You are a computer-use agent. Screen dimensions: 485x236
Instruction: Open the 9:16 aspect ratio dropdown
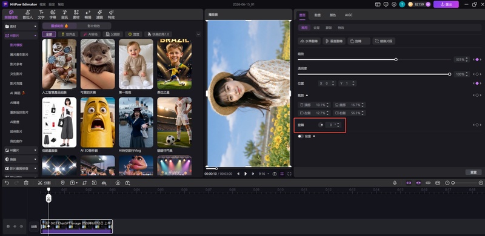[263, 174]
